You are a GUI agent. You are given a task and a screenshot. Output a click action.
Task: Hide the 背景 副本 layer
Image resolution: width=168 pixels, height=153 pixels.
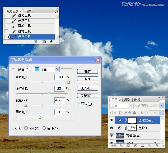[x=111, y=135]
